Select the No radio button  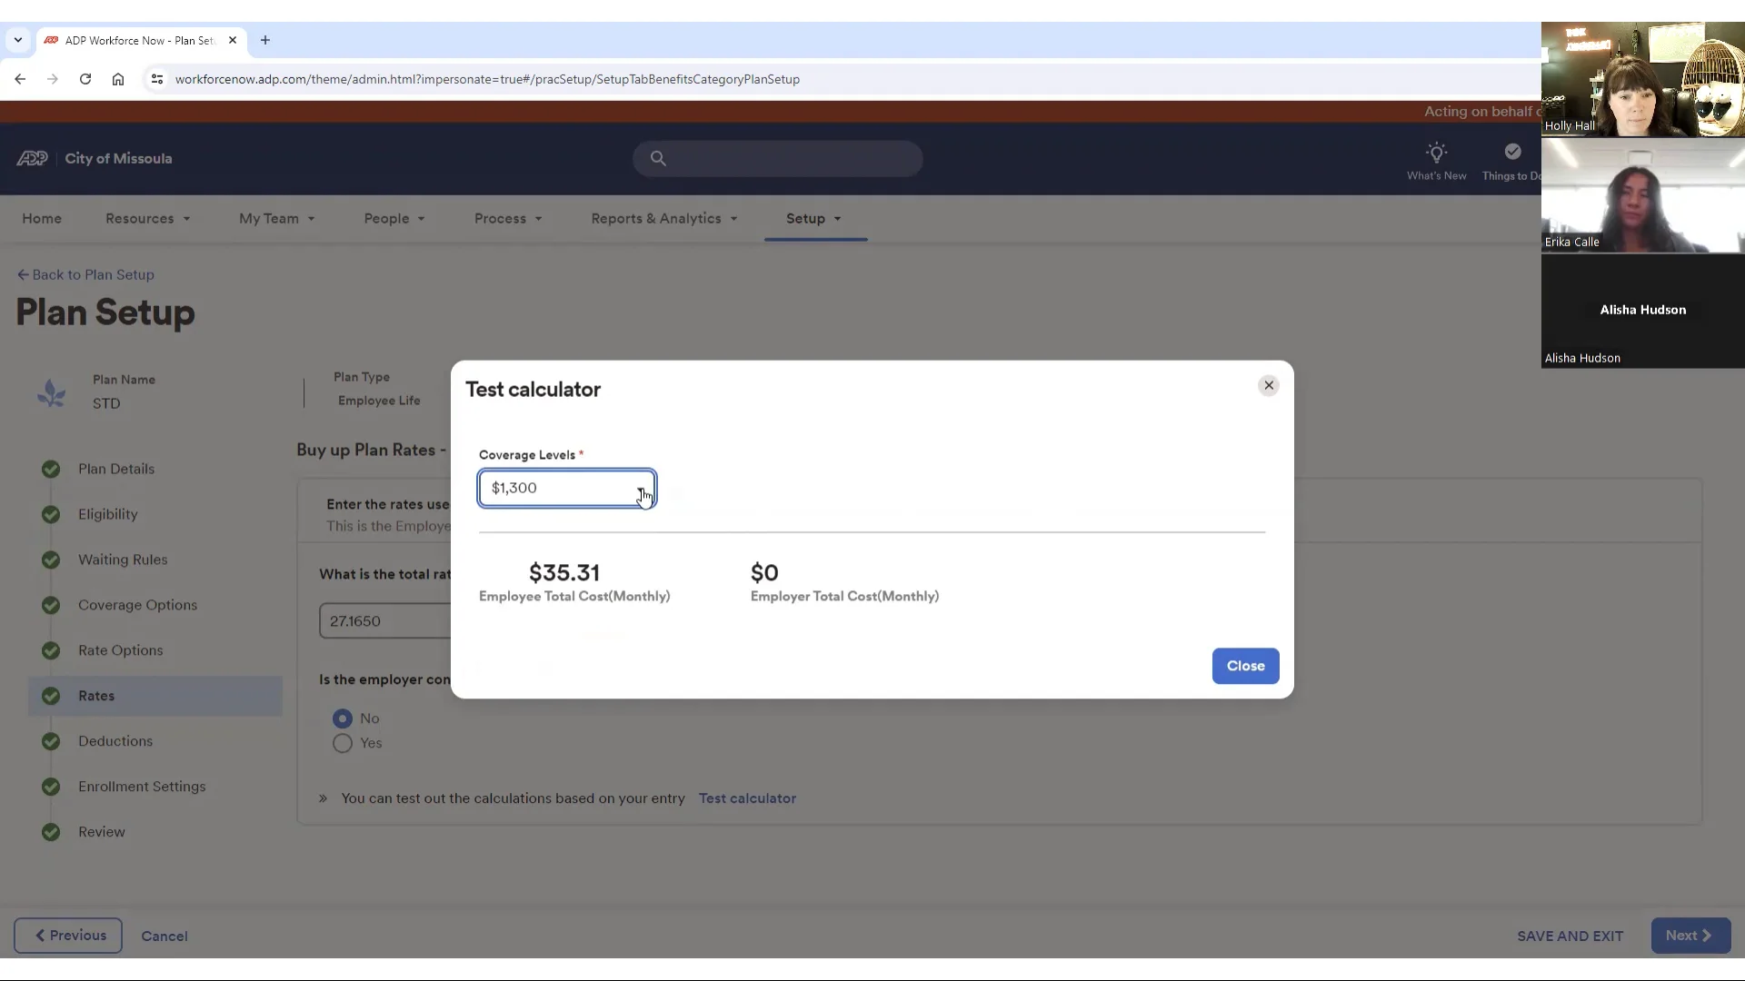343,718
